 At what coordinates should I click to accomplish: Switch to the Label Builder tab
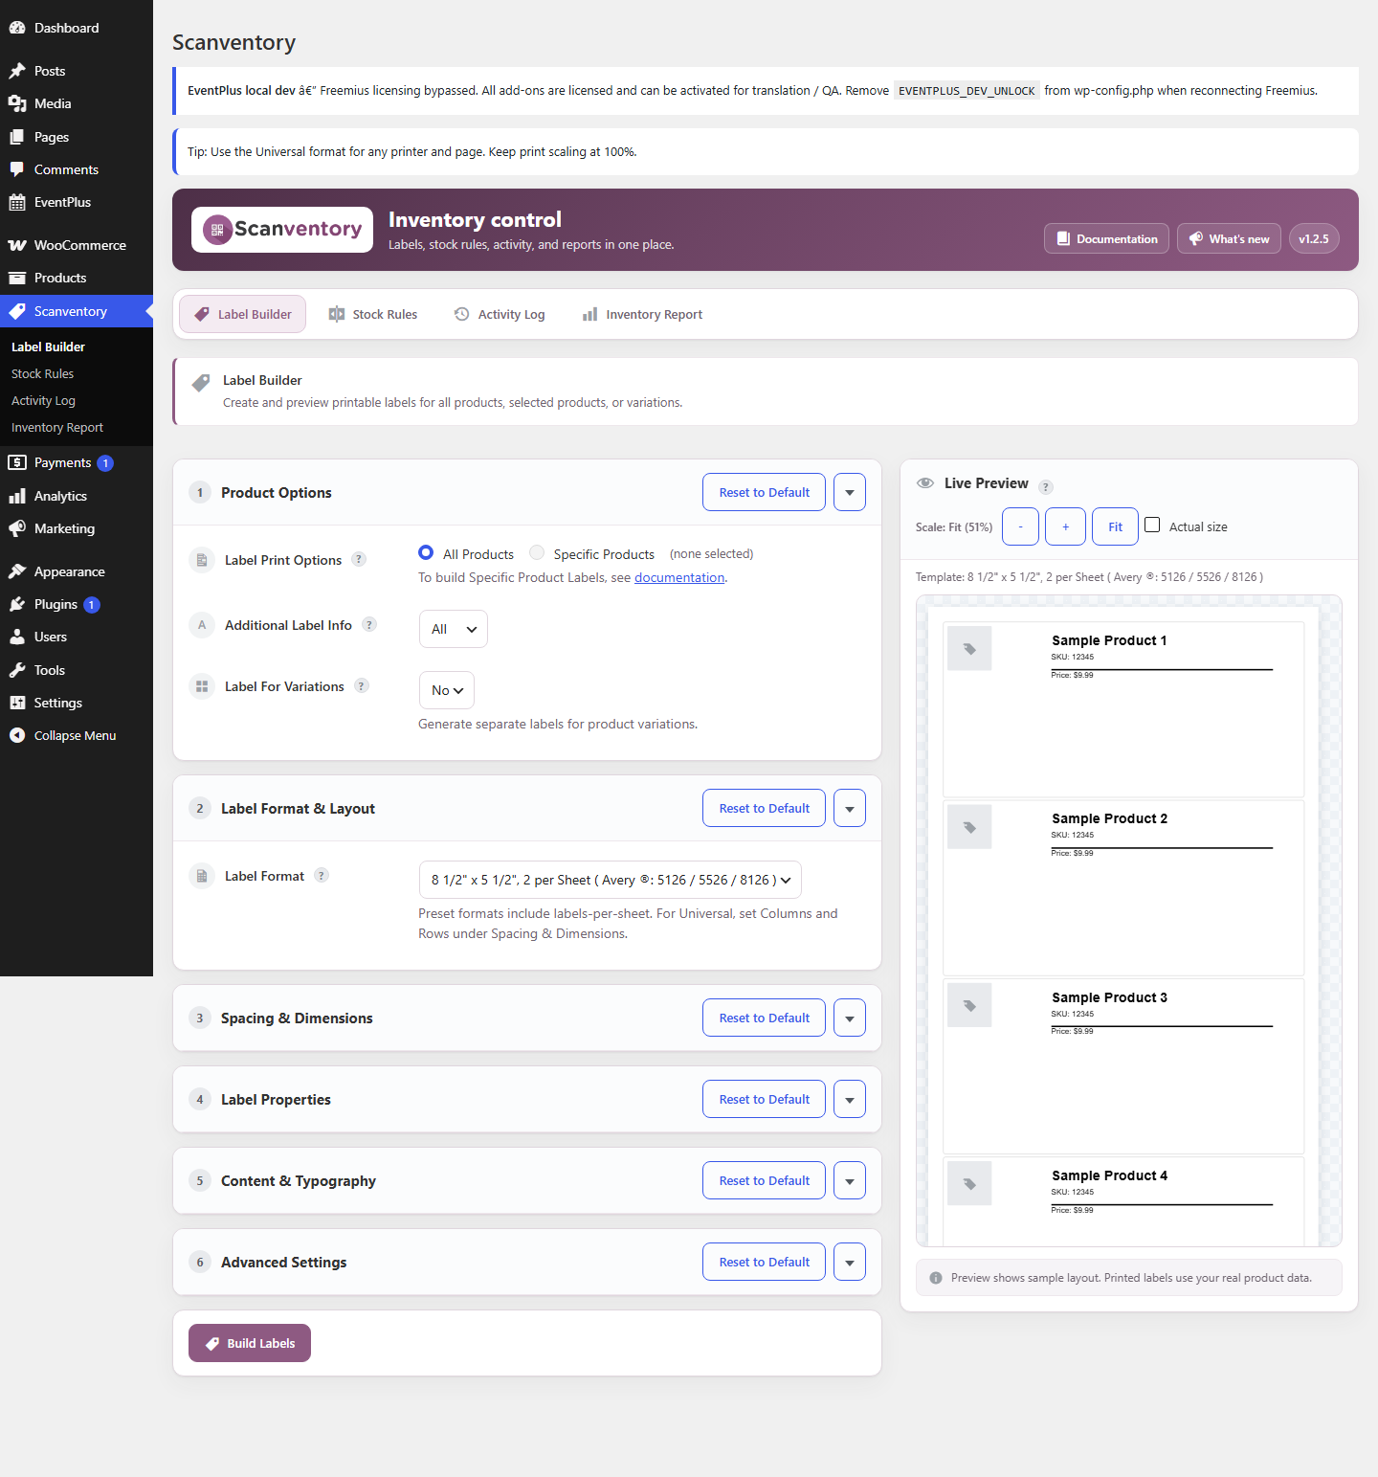pyautogui.click(x=243, y=314)
